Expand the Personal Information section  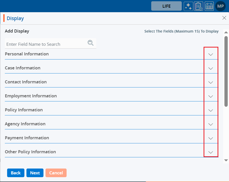pyautogui.click(x=210, y=54)
